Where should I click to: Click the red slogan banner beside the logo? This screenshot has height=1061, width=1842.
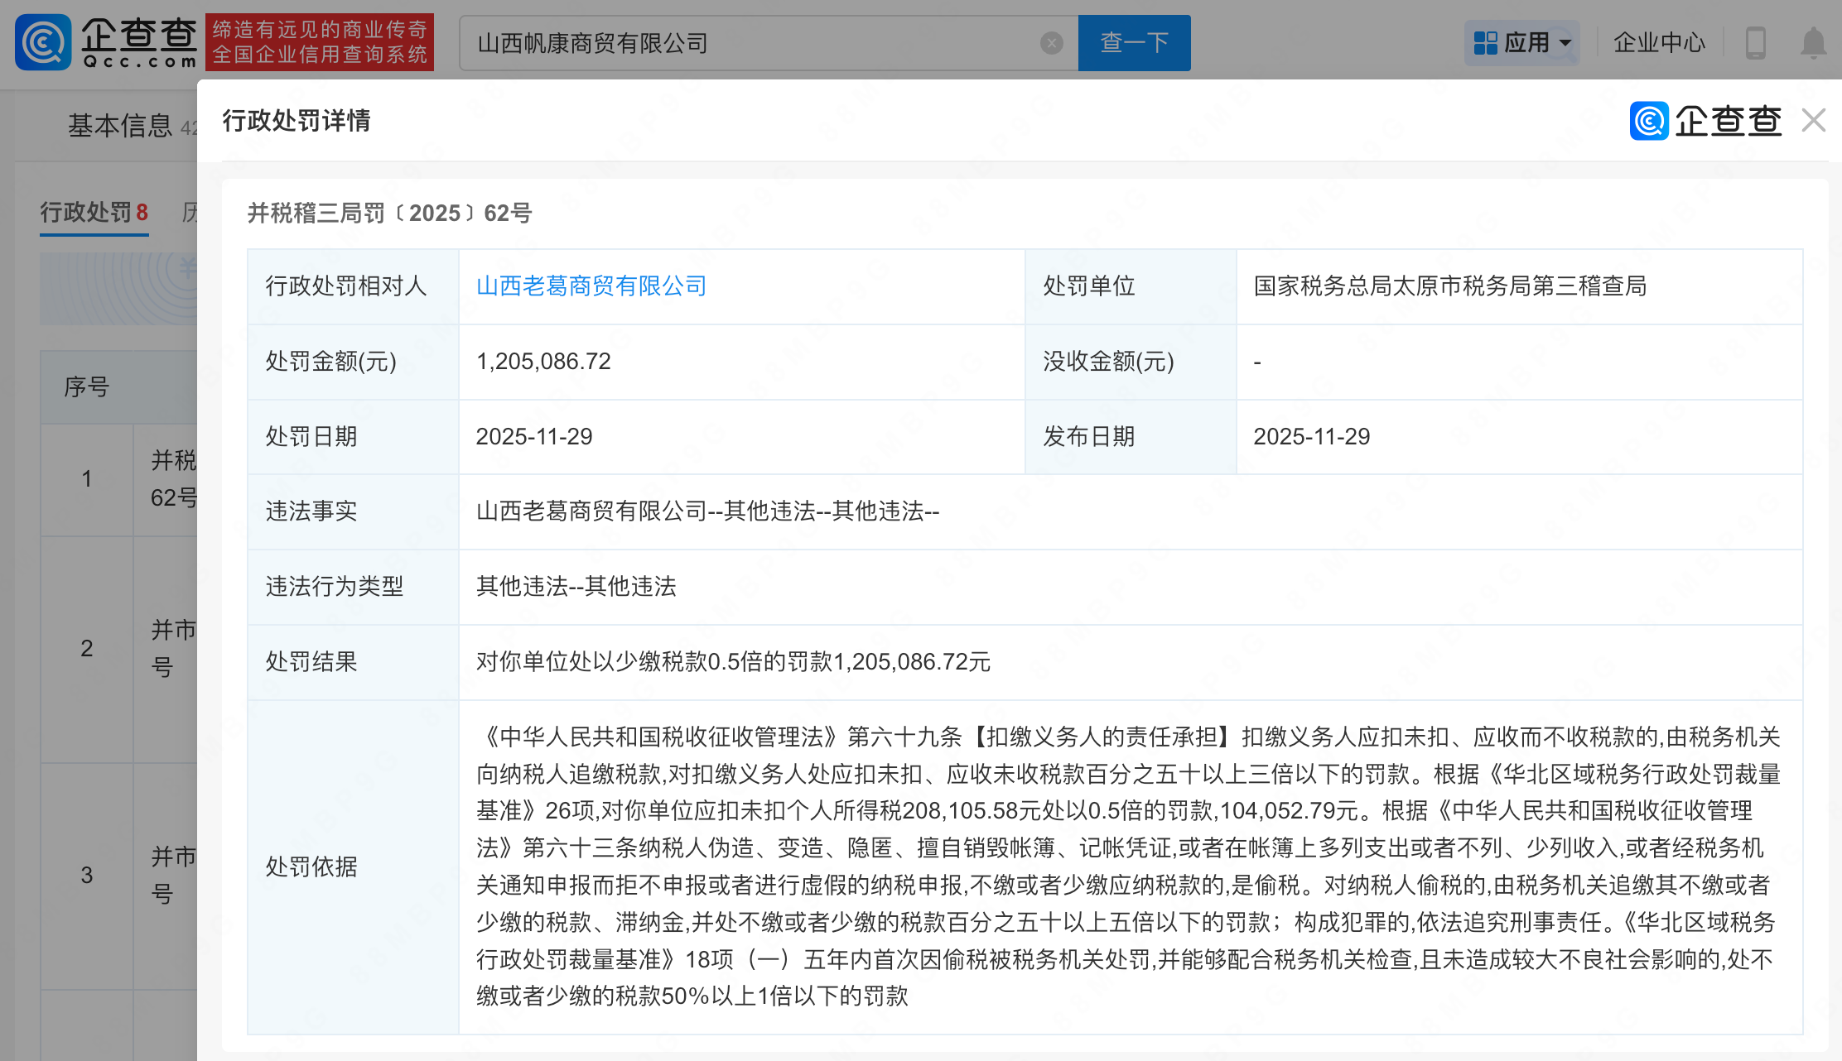[320, 42]
